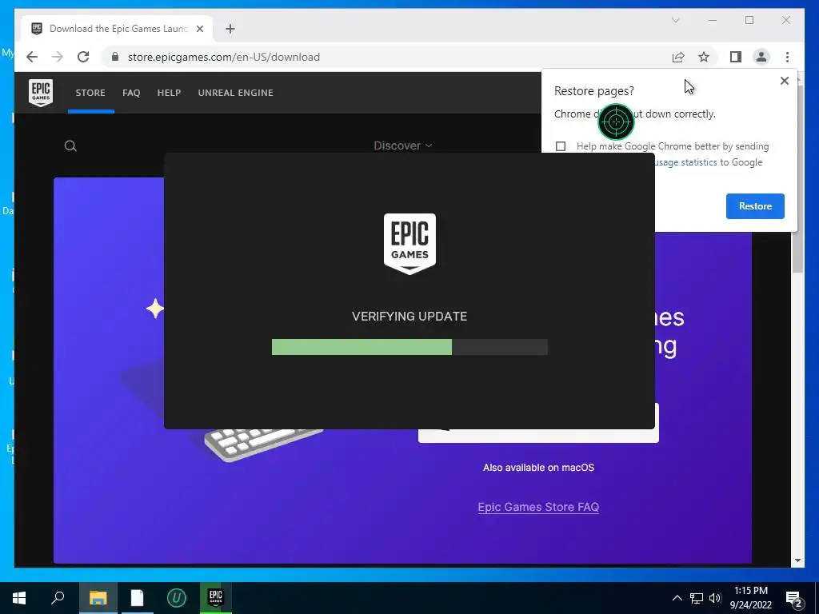This screenshot has height=614, width=819.
Task: Dismiss the Restore pages popup with X
Action: [x=784, y=81]
